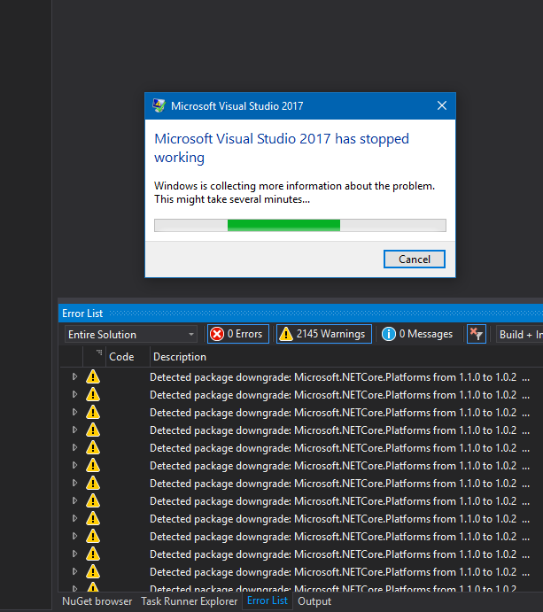Toggle the '0 Messages' filter
543x612 pixels.
[x=417, y=334]
